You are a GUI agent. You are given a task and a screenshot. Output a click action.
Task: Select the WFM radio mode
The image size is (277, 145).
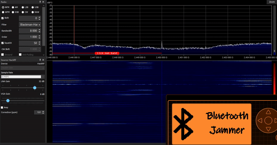click(3, 12)
